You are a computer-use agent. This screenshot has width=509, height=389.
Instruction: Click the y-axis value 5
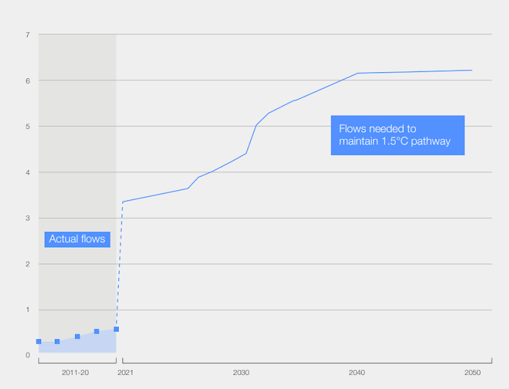(28, 127)
